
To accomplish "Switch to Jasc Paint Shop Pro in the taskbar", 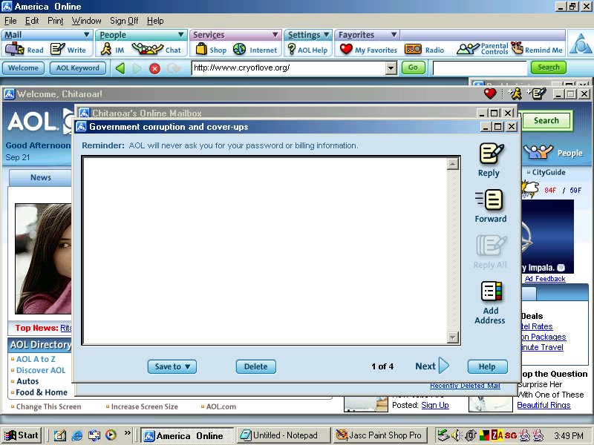I will tap(380, 435).
